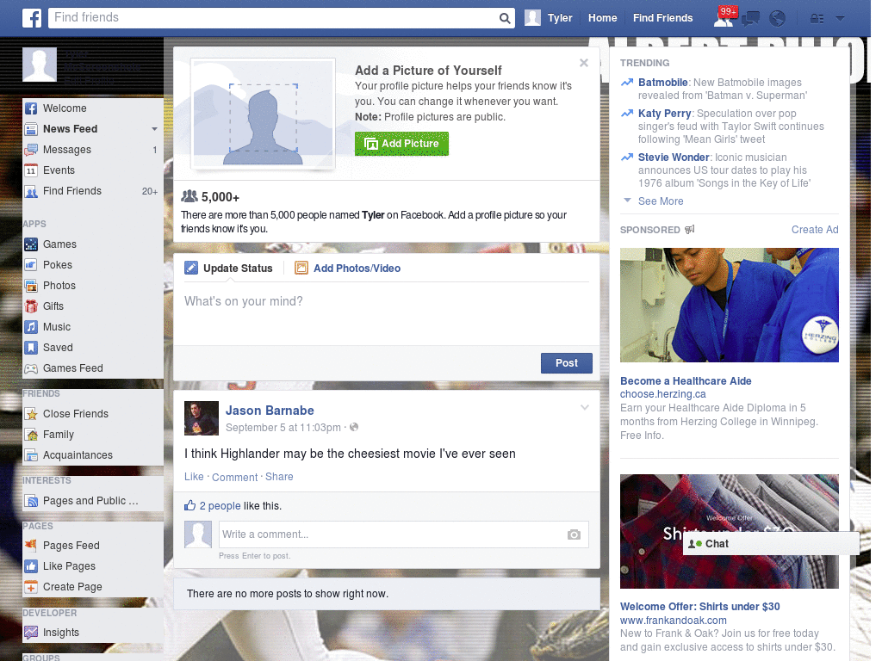This screenshot has width=882, height=661.
Task: Click the Welcome sidebar icon
Action: click(32, 108)
